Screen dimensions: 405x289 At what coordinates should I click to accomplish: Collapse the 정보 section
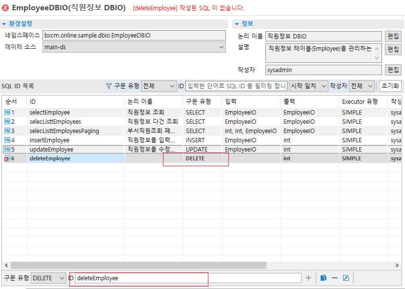click(x=237, y=23)
